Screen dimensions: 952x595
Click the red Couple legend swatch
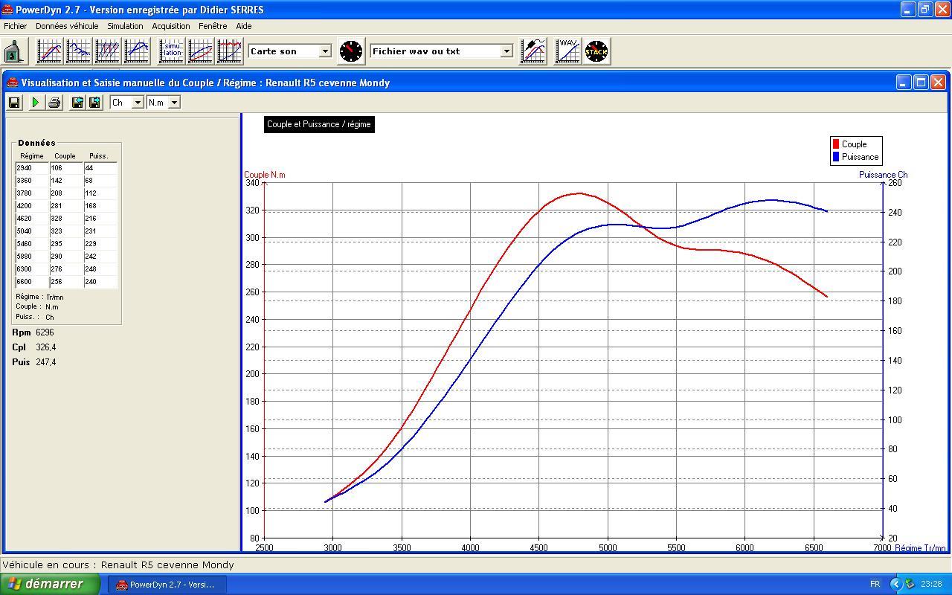(836, 144)
